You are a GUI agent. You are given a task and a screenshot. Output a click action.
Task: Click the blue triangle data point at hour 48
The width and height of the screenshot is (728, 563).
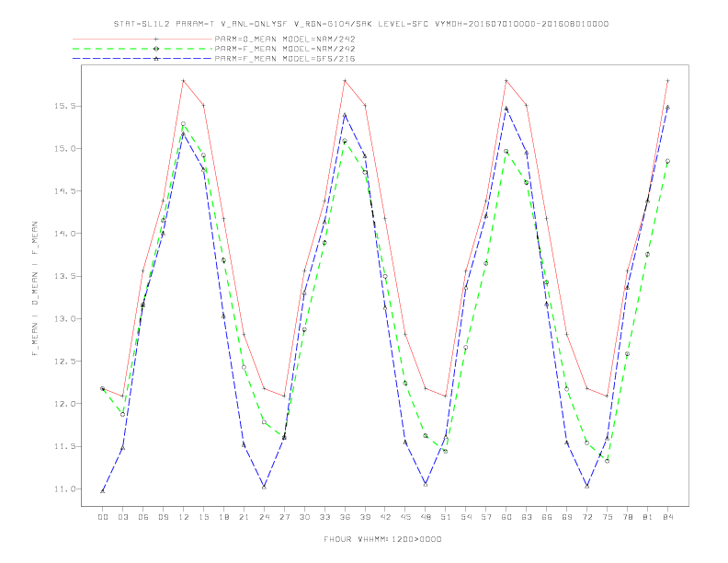point(426,485)
